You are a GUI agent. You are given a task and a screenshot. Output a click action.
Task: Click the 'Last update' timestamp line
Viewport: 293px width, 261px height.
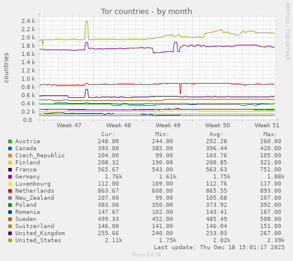pyautogui.click(x=219, y=247)
